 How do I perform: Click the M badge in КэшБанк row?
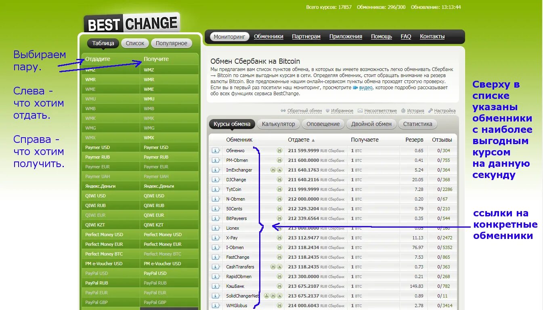pos(279,286)
